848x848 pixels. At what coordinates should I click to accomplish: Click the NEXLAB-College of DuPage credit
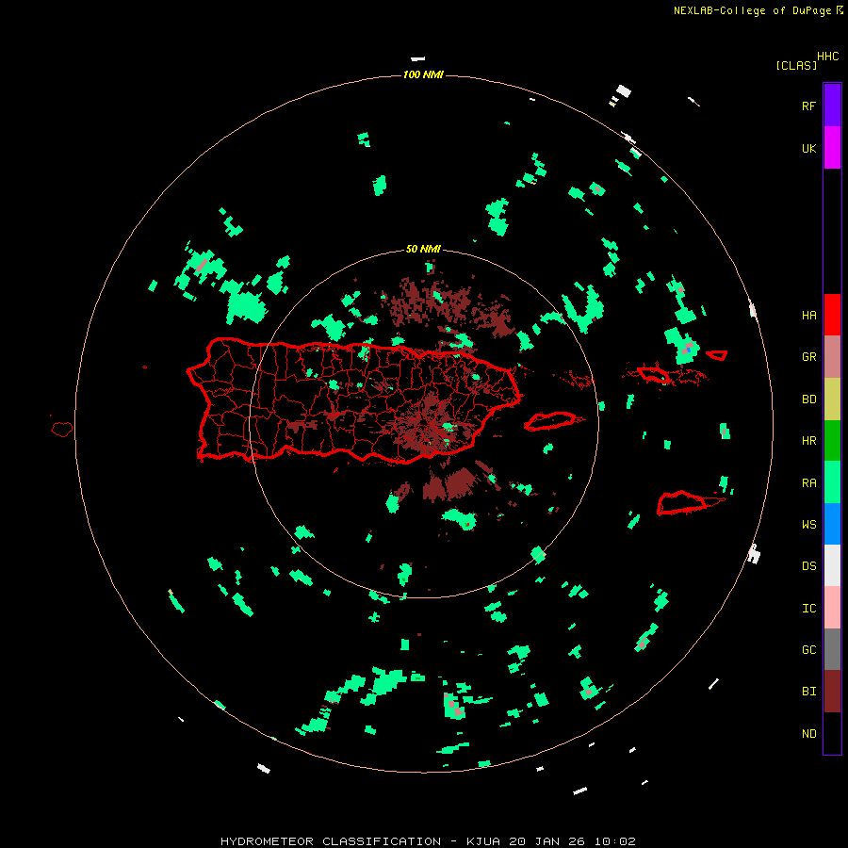pos(758,10)
